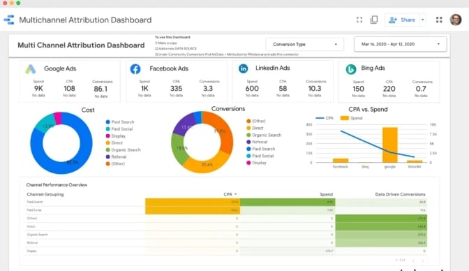The width and height of the screenshot is (469, 271).
Task: Select the Organic Search table row
Action: (226, 235)
